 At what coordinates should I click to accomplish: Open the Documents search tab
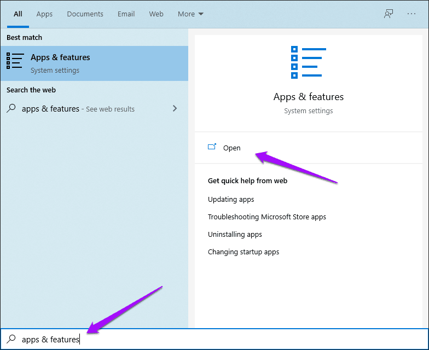(x=85, y=14)
